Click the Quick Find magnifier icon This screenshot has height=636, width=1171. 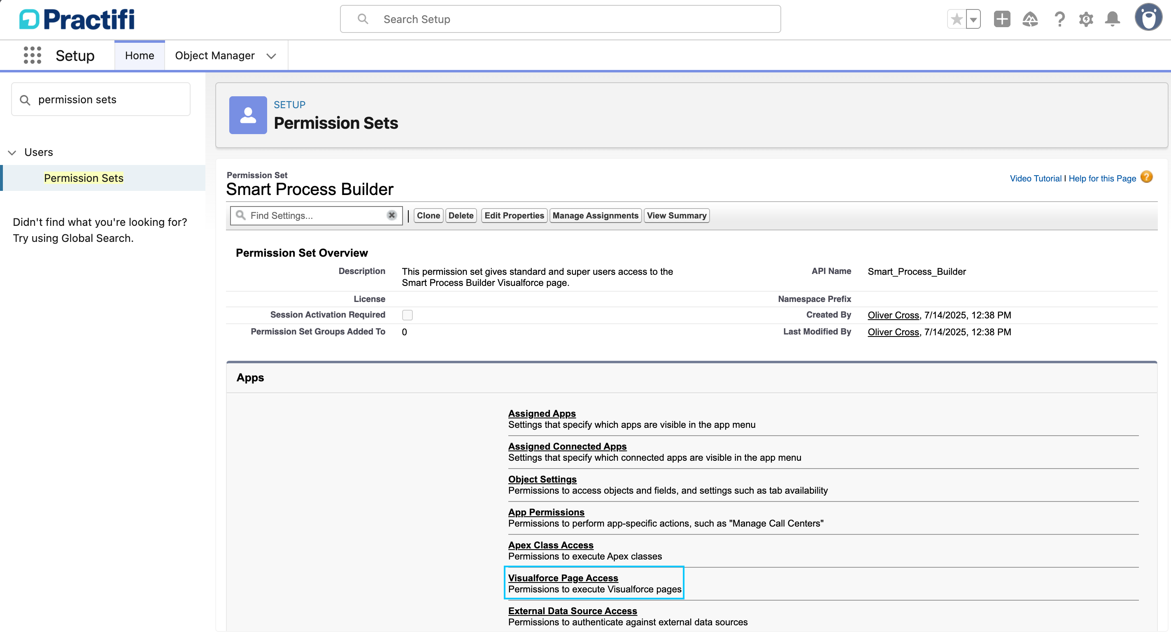(25, 100)
